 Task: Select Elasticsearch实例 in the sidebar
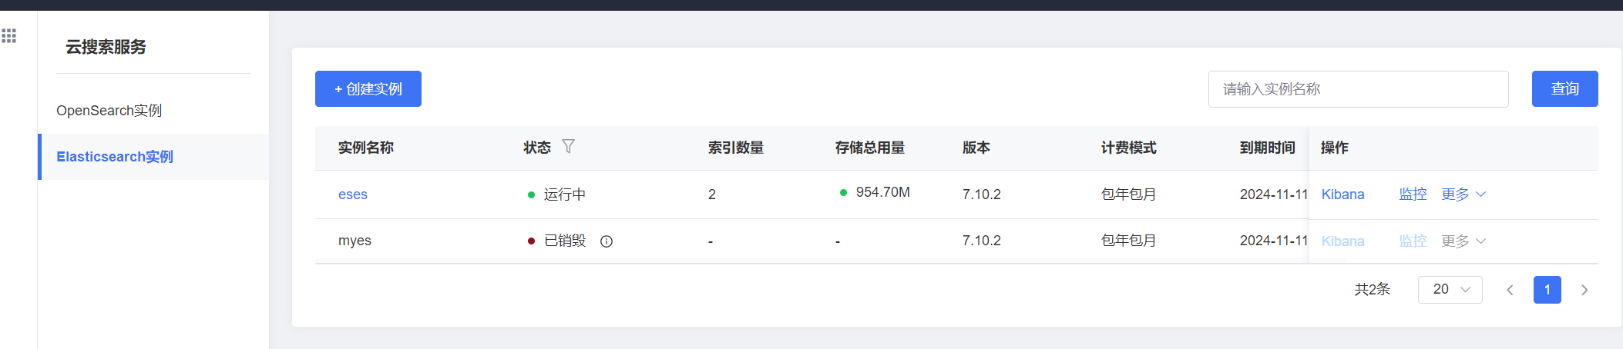(115, 157)
